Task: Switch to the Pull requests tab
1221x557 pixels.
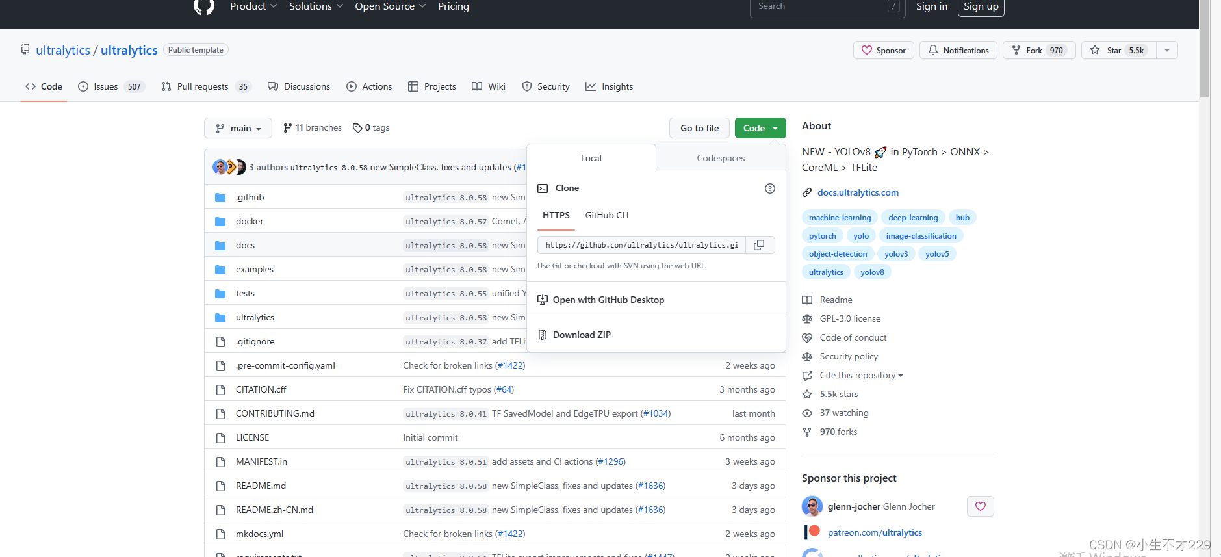Action: point(205,86)
